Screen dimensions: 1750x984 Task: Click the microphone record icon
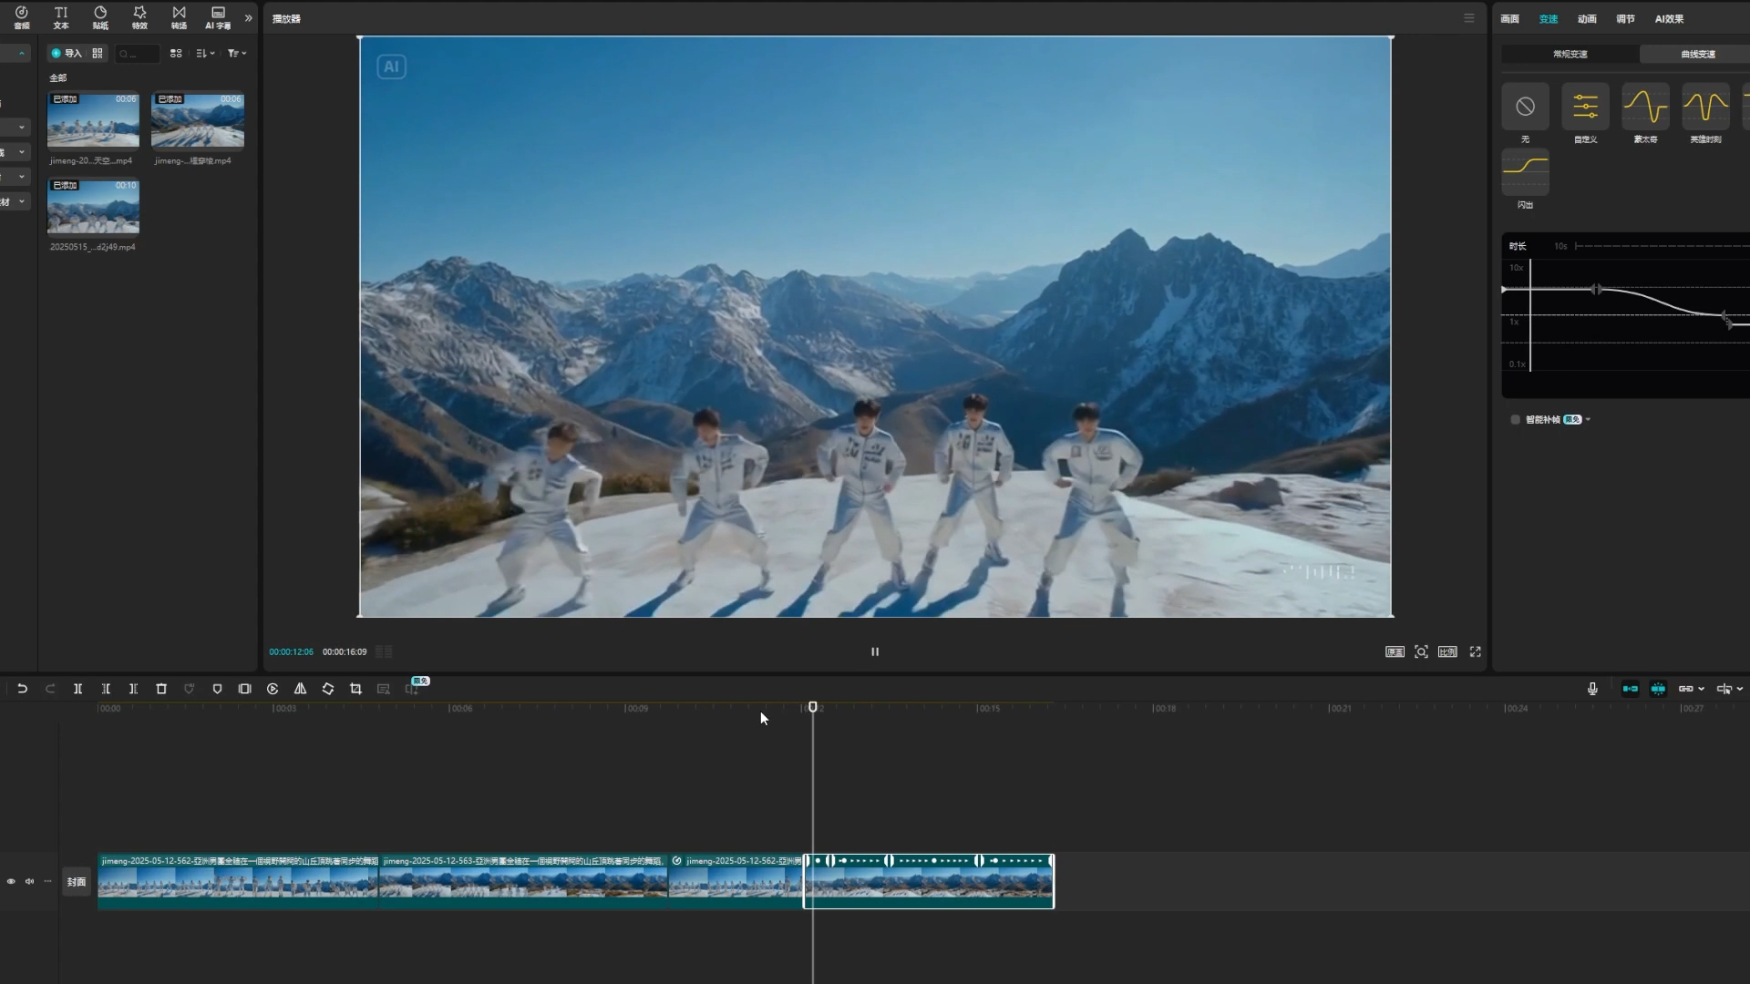coord(1592,689)
